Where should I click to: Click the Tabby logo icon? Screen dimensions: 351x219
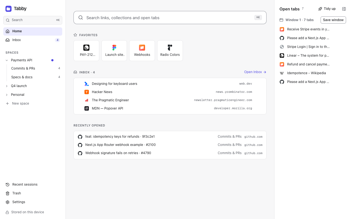coord(9,9)
